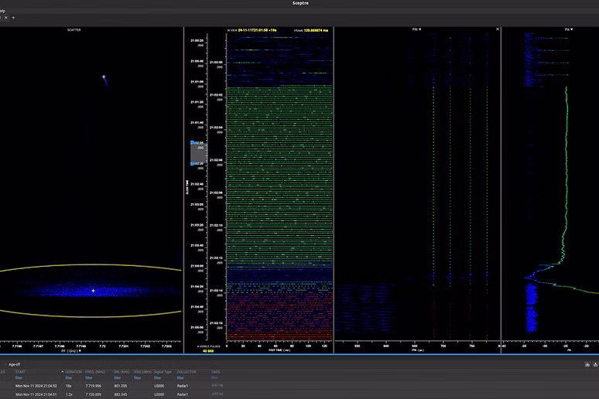Click the frequency value 7719.956
Image resolution: width=599 pixels, height=399 pixels.
coord(93,386)
